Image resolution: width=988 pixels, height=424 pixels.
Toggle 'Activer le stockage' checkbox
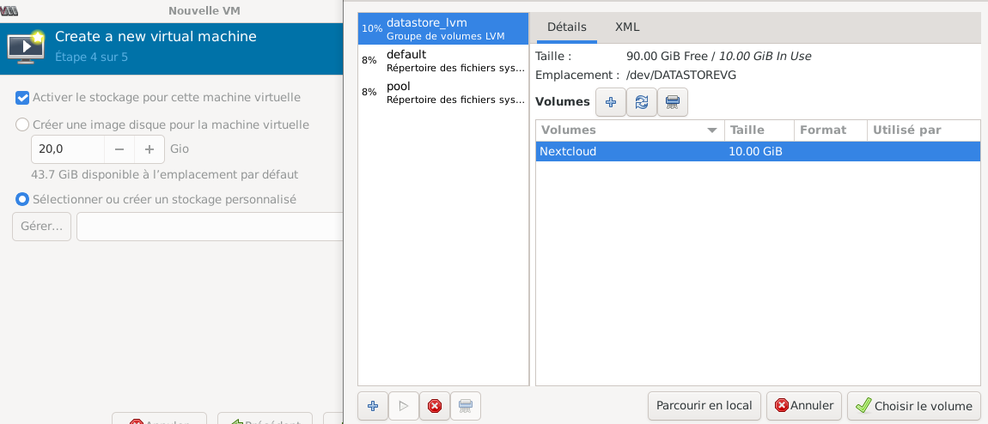coord(23,97)
